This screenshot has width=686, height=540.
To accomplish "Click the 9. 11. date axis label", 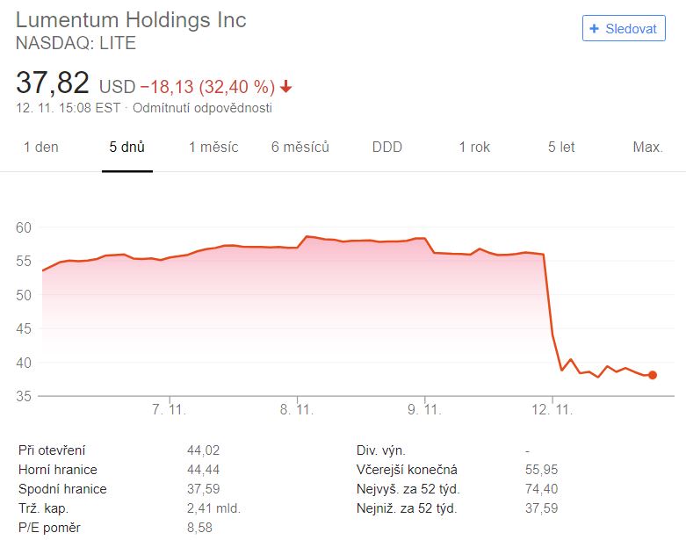I will 424,410.
